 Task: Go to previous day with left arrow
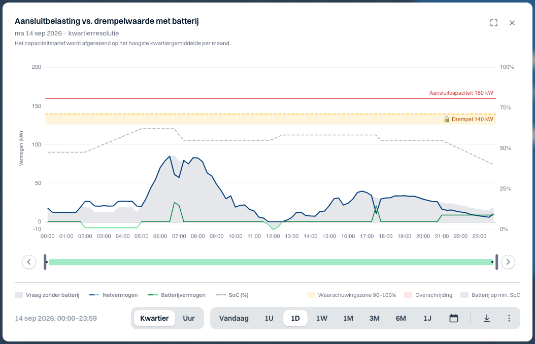pos(29,262)
